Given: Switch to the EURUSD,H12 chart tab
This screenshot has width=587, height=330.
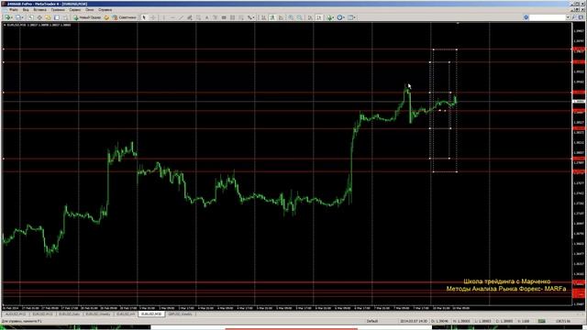Looking at the screenshot, I should 42,313.
